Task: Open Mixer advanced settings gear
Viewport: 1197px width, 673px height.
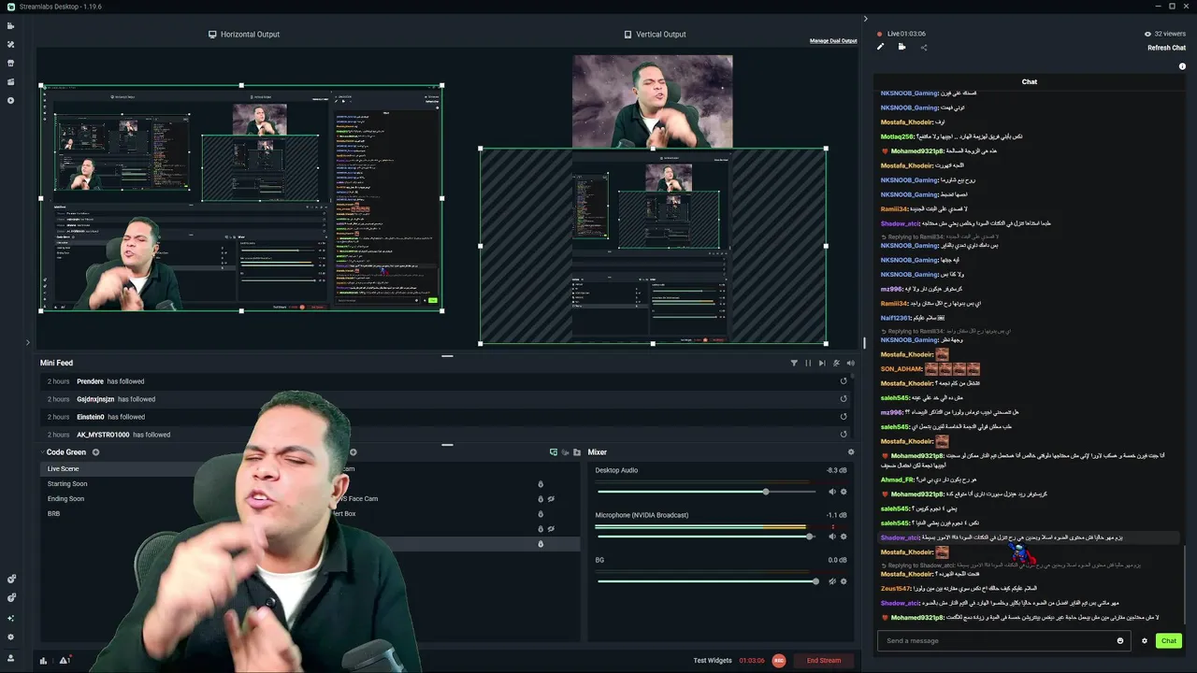Action: click(851, 452)
